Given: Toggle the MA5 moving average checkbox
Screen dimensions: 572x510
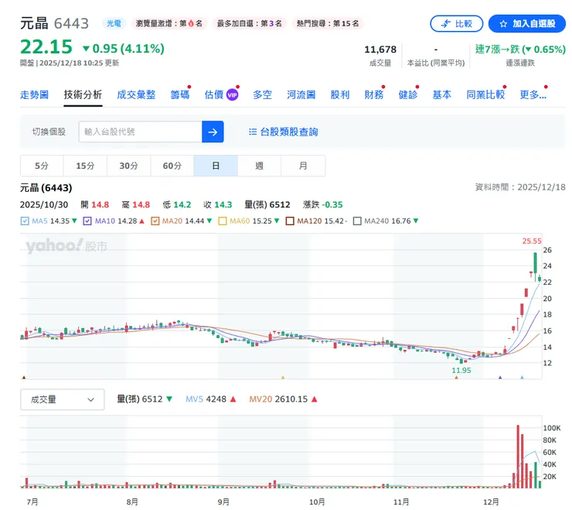Looking at the screenshot, I should coord(25,221).
